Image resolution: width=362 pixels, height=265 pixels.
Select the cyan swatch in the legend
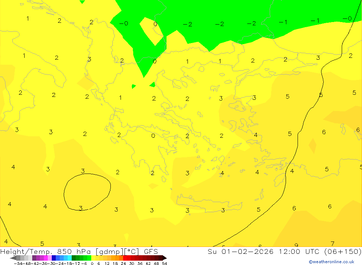70,258
